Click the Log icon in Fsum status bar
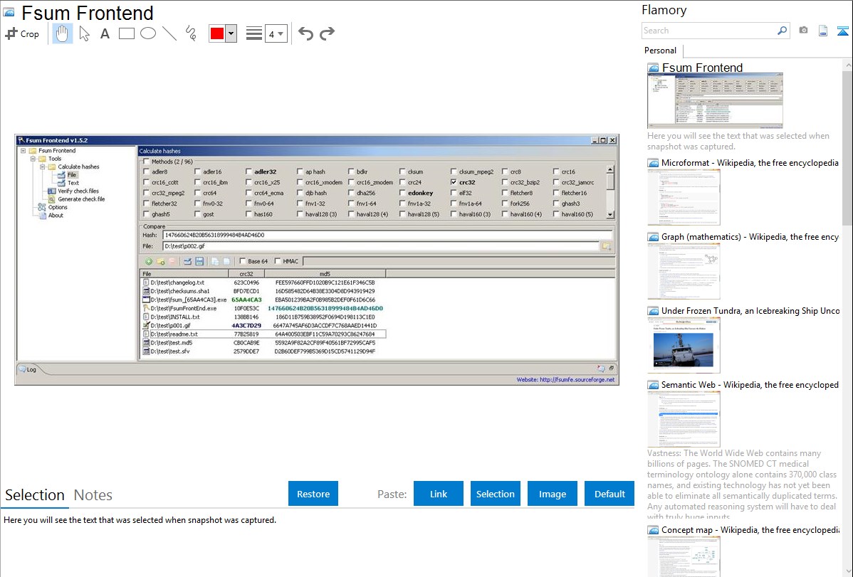Image resolution: width=853 pixels, height=577 pixels. (22, 369)
